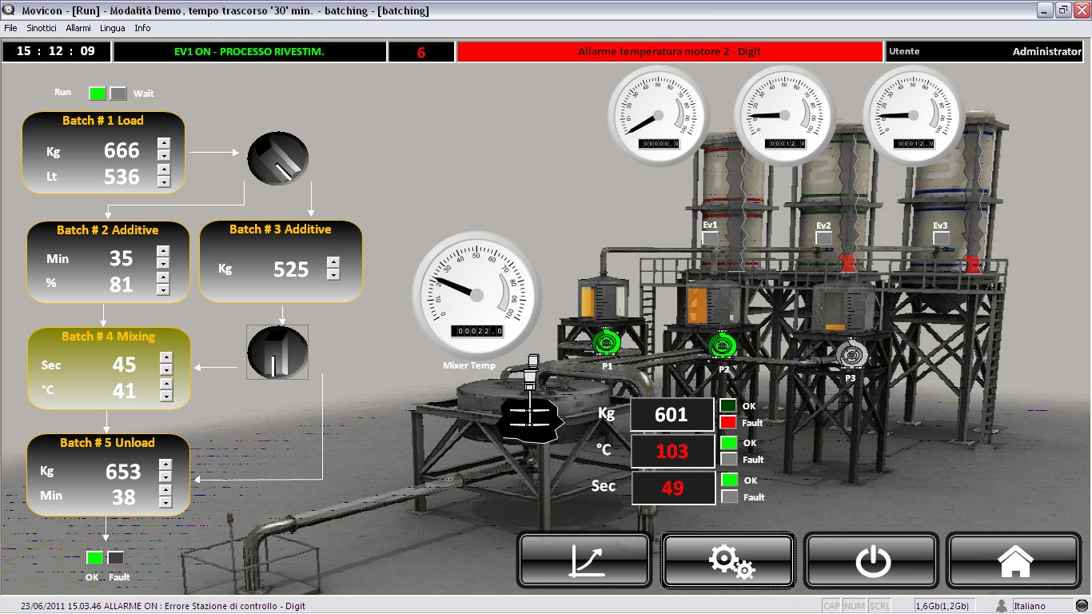The image size is (1092, 614).
Task: Click the green OK indicator under Batch 5
Action: [x=95, y=558]
